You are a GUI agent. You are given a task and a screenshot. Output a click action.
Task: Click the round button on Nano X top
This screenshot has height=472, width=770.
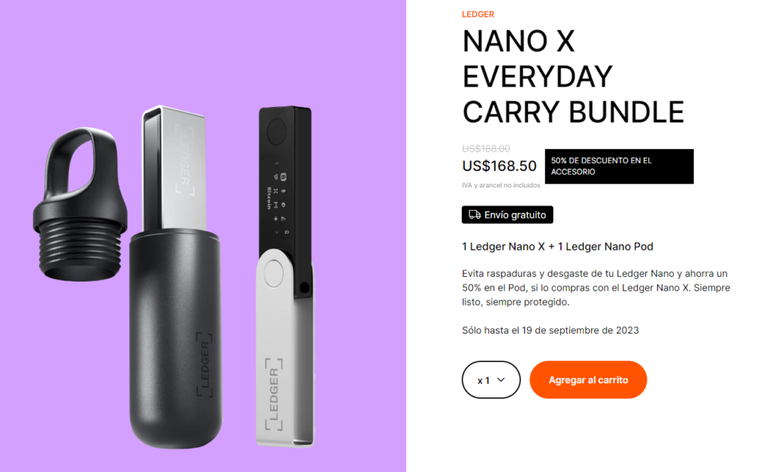click(x=277, y=131)
